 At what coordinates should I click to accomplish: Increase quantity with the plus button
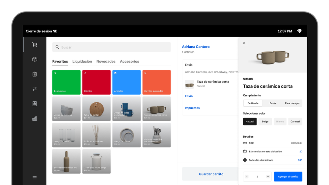(268, 177)
